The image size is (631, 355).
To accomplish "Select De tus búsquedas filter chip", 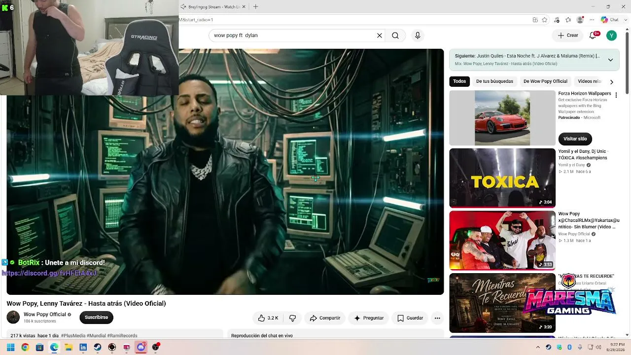I will 494,81.
